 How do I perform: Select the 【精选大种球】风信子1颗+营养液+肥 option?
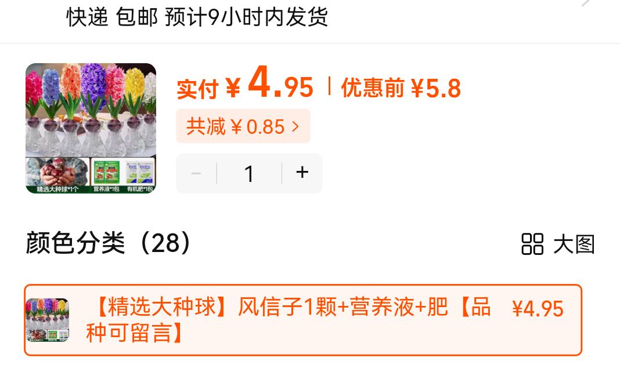303,320
